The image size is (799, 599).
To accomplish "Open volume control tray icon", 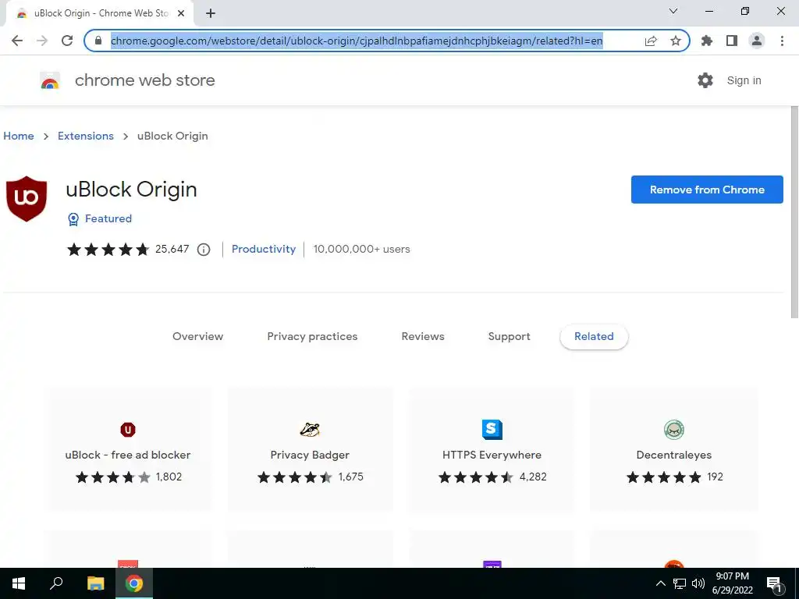I will tap(698, 583).
